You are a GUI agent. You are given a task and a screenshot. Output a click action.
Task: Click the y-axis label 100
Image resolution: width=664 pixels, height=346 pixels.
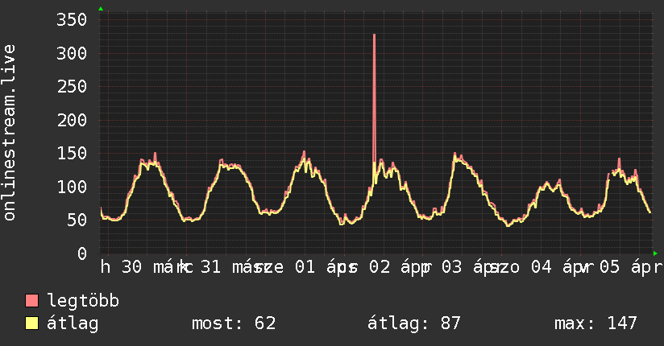pyautogui.click(x=72, y=187)
